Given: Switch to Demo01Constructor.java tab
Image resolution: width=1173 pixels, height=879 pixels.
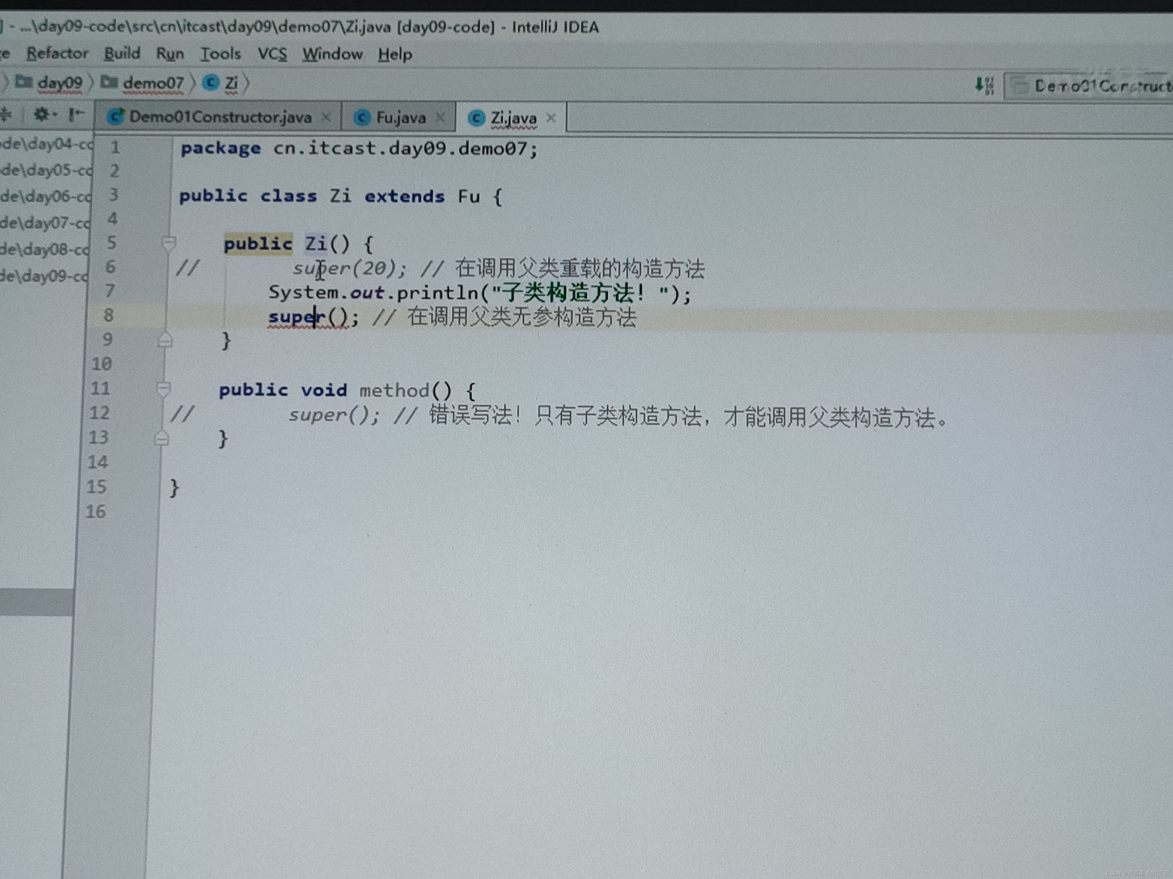Looking at the screenshot, I should coord(220,117).
